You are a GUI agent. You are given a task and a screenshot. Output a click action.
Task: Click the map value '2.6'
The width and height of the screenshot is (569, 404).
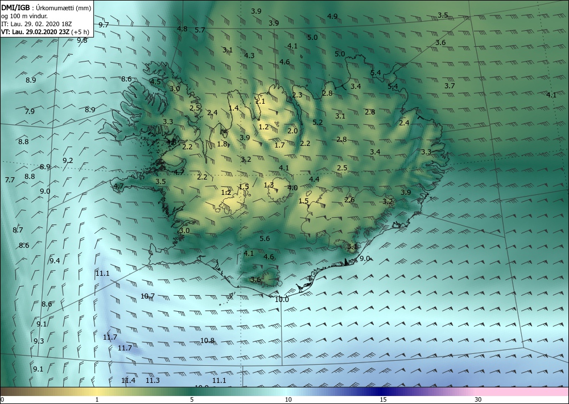(x=349, y=200)
